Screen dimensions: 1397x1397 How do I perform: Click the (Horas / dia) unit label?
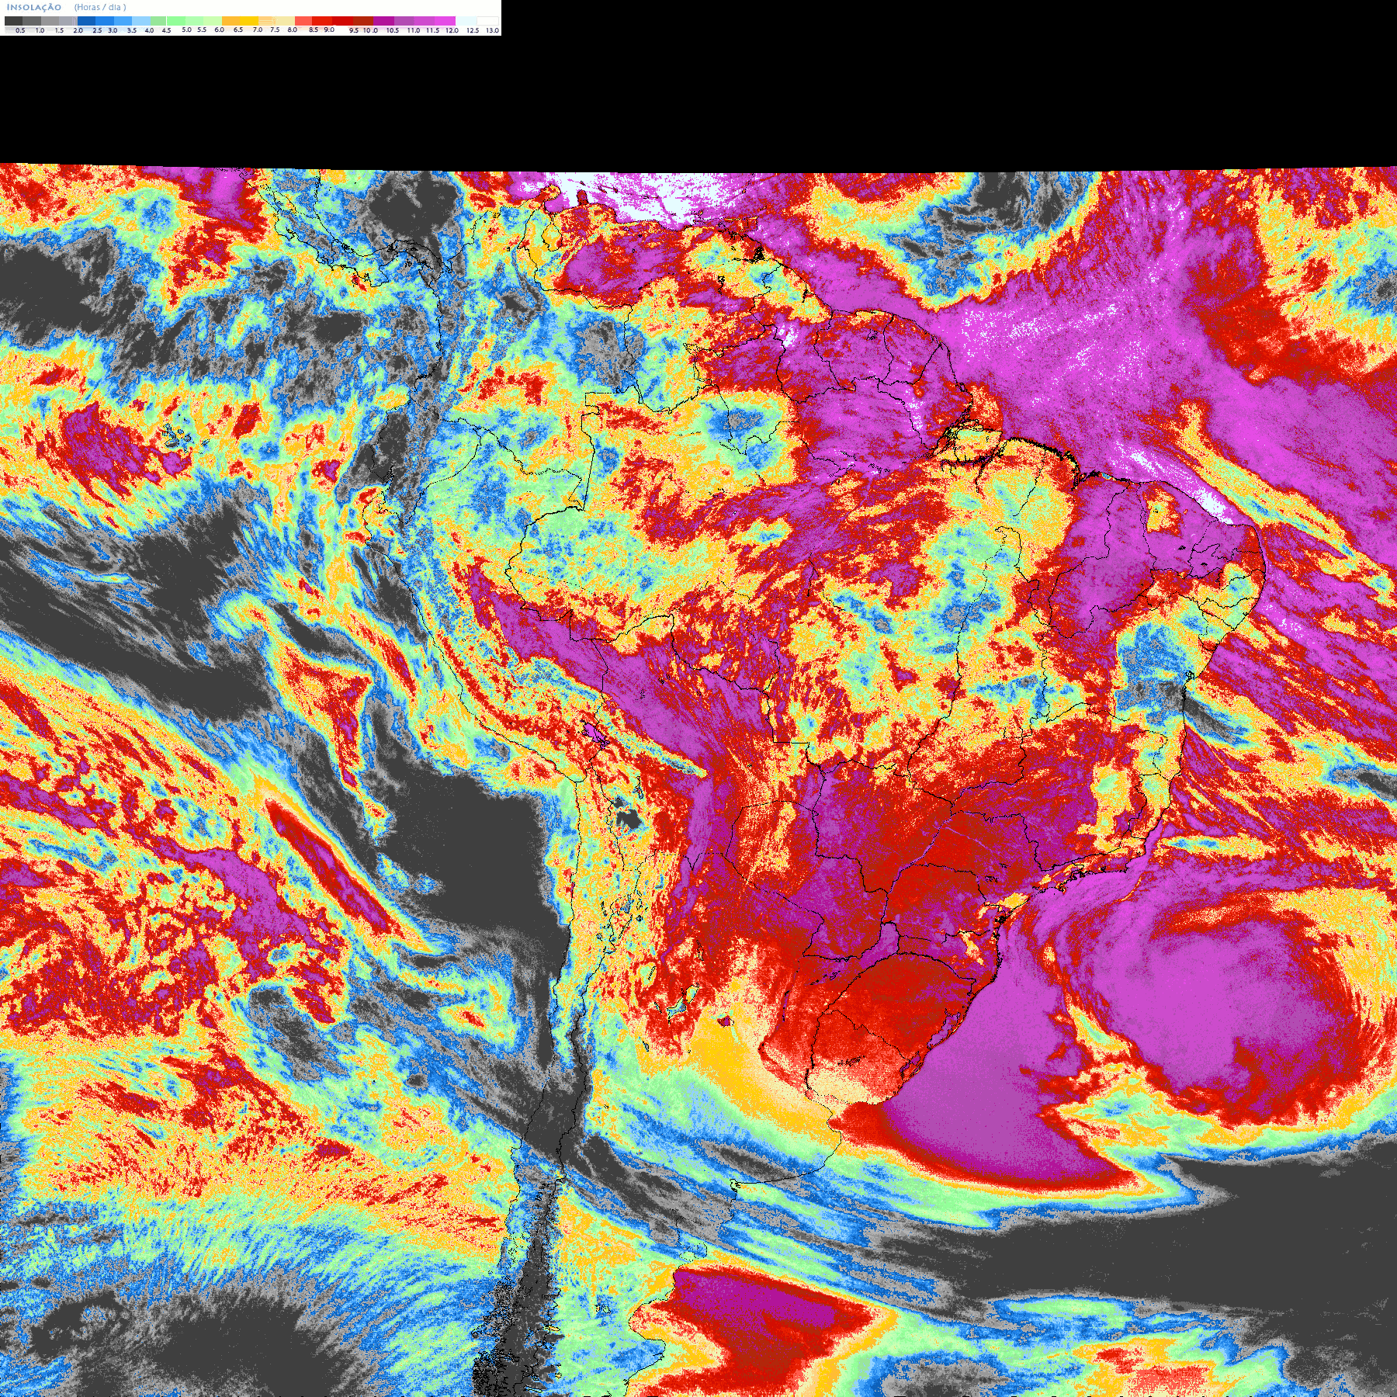click(x=100, y=7)
